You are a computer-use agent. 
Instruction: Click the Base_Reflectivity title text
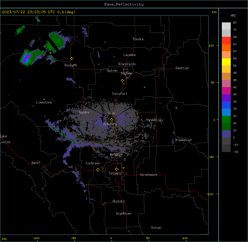(124, 4)
